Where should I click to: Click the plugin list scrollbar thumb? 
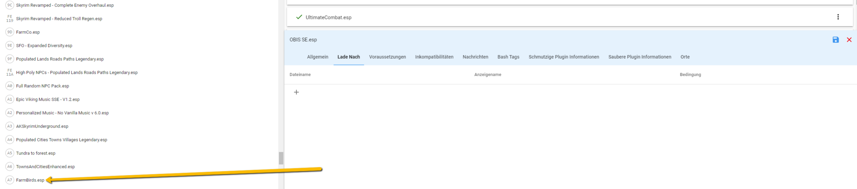click(281, 158)
